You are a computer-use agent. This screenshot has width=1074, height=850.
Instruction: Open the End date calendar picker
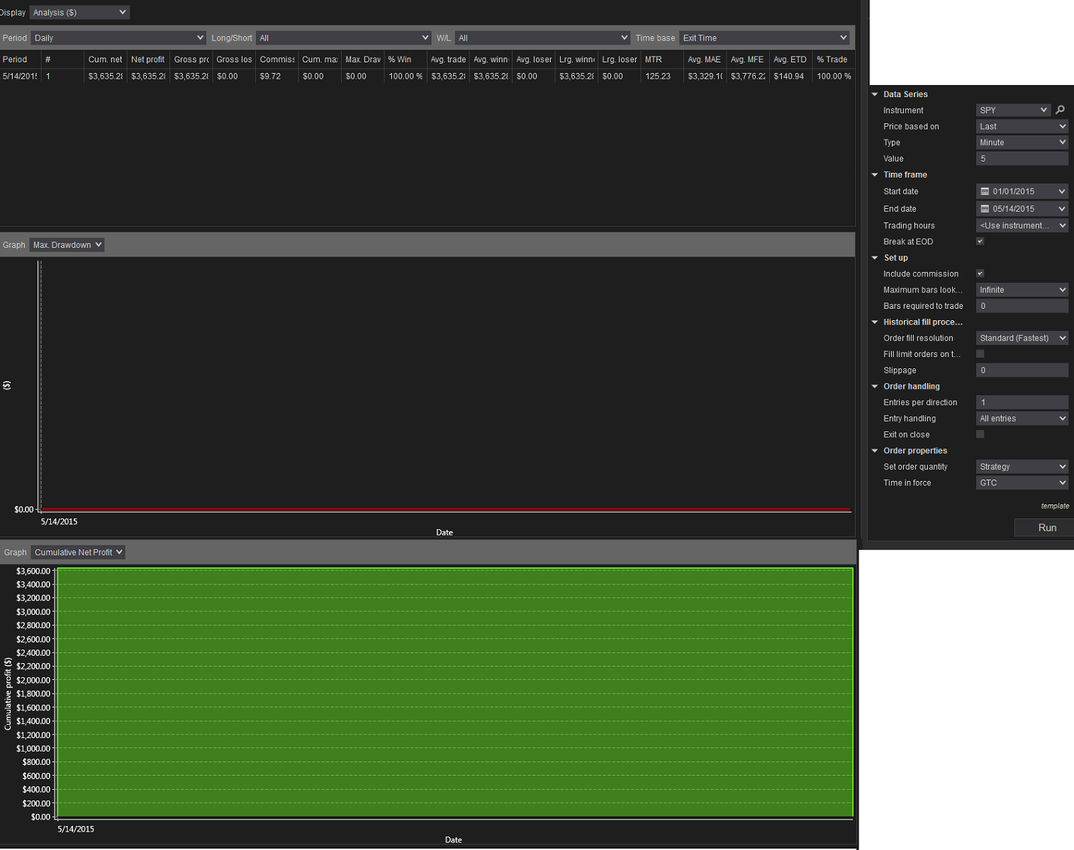[x=985, y=209]
